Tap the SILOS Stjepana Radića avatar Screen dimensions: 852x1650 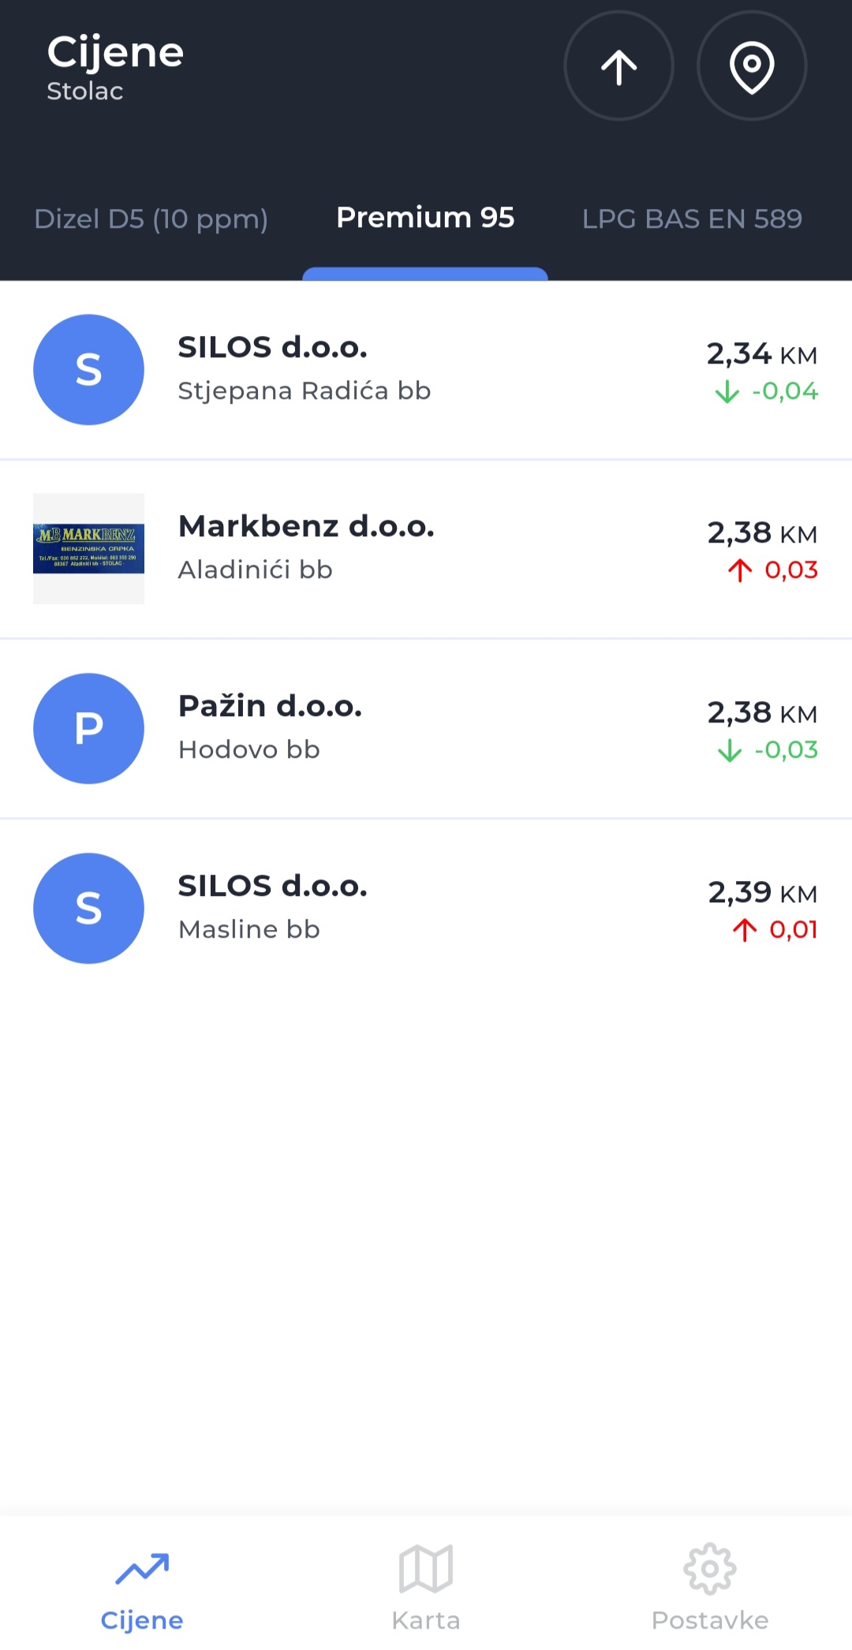click(88, 370)
